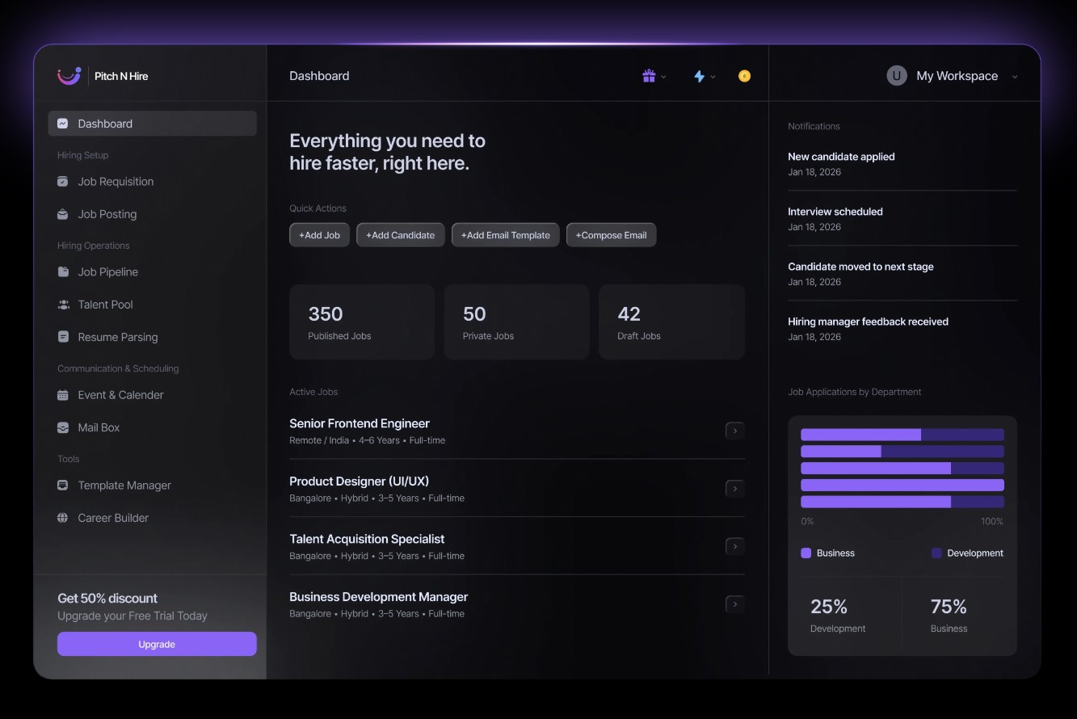This screenshot has width=1077, height=719.
Task: Click the Event & Calender calendar icon
Action: [x=62, y=395]
